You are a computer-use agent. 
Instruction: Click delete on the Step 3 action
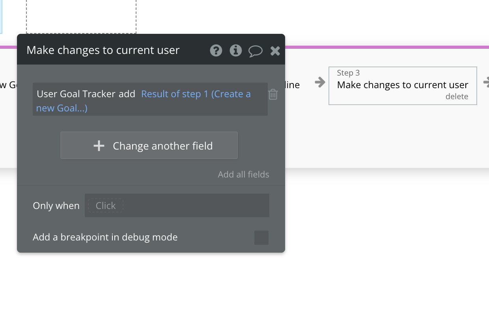(457, 96)
